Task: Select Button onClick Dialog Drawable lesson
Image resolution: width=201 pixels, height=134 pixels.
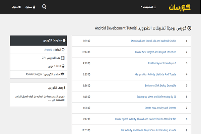Action: pyautogui.click(x=160, y=85)
